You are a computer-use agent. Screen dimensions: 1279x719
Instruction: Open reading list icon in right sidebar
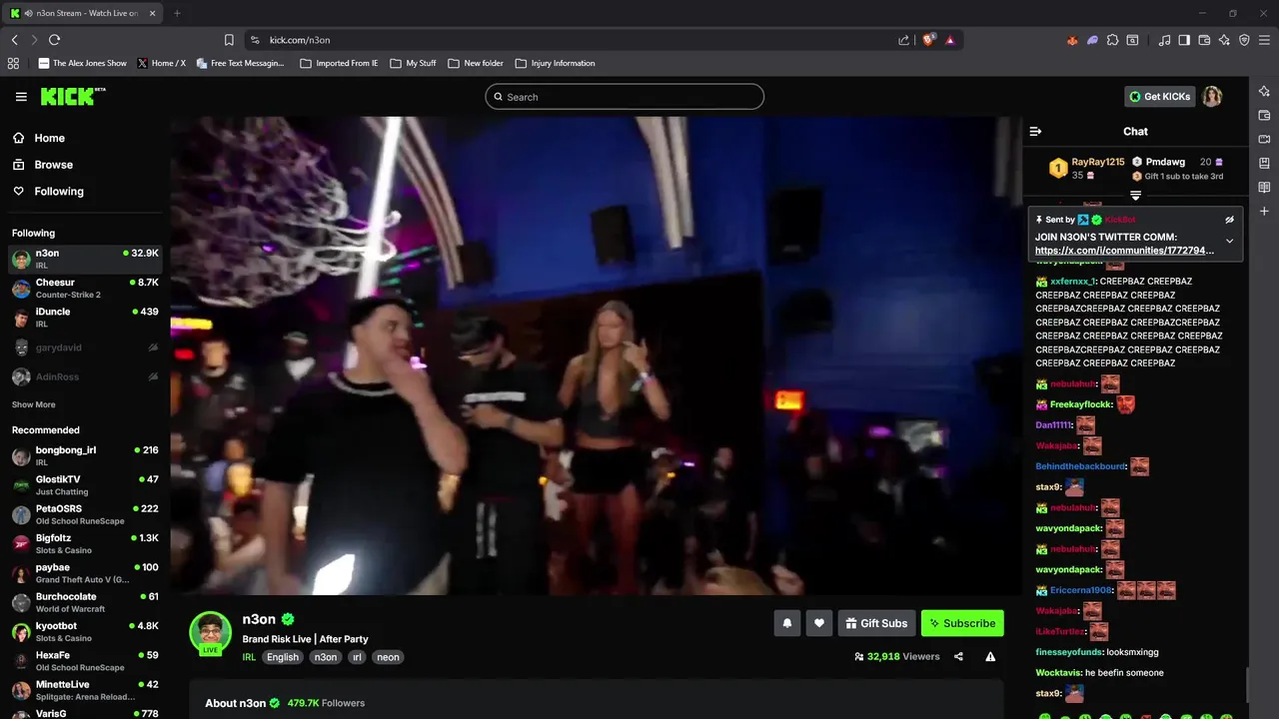pos(1264,187)
